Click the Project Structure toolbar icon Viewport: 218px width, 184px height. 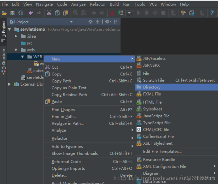[x=192, y=13]
